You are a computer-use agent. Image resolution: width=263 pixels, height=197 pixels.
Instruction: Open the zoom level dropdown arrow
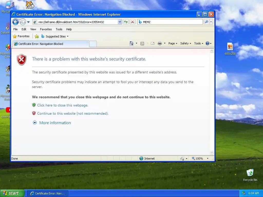coord(208,159)
